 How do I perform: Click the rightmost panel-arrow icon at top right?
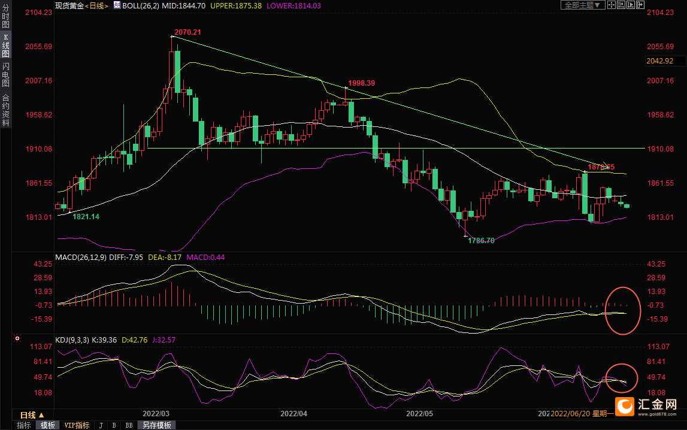coord(640,5)
